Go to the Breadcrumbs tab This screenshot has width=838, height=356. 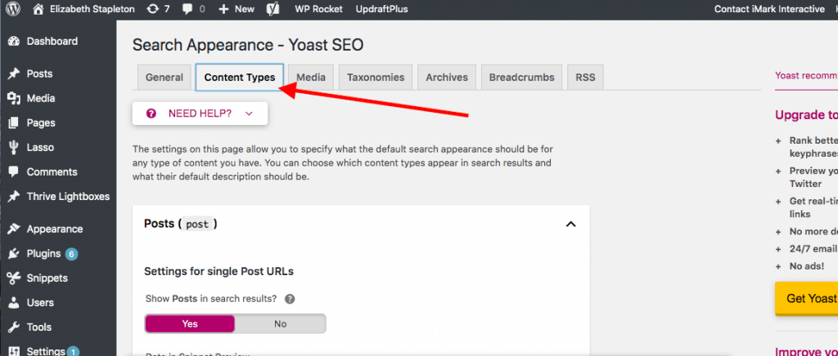[521, 78]
